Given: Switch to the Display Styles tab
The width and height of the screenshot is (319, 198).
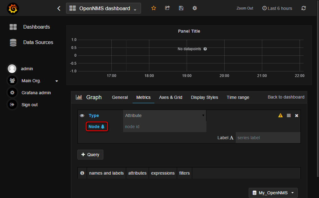Looking at the screenshot, I should 205,98.
